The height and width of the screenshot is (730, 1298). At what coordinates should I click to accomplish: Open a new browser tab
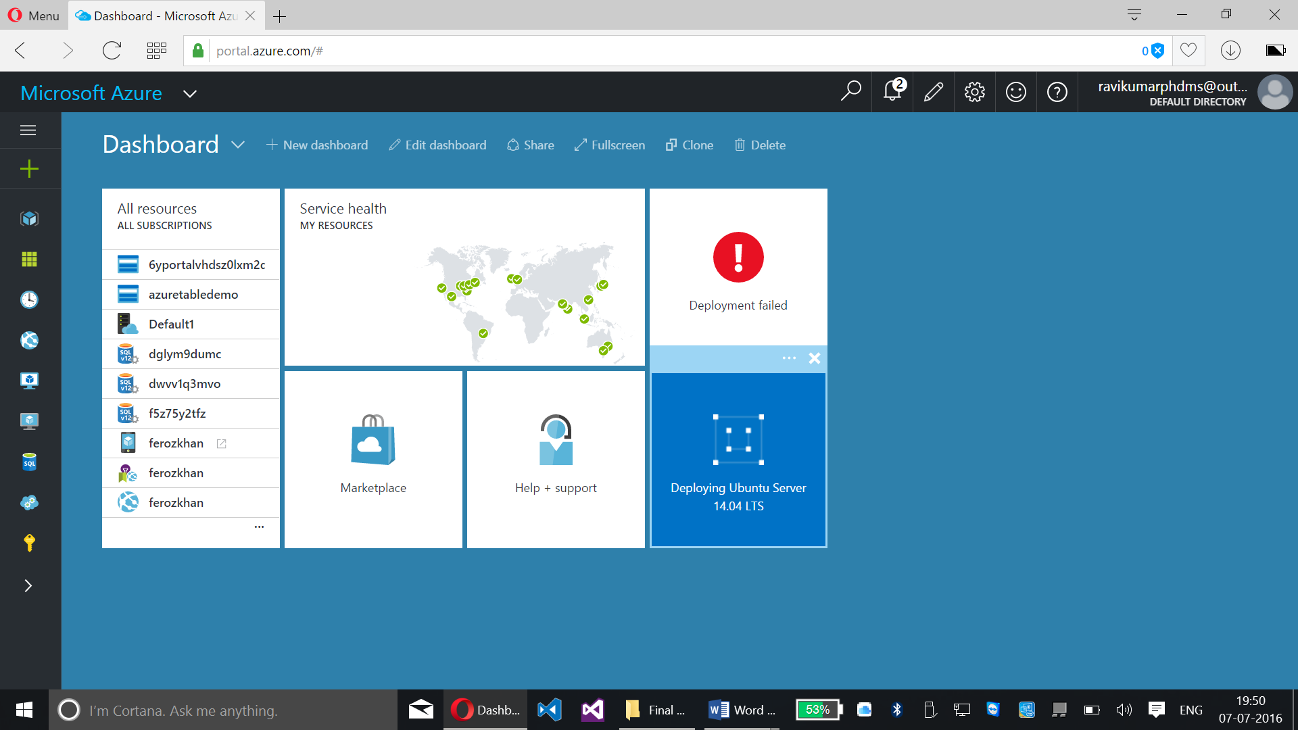279,16
